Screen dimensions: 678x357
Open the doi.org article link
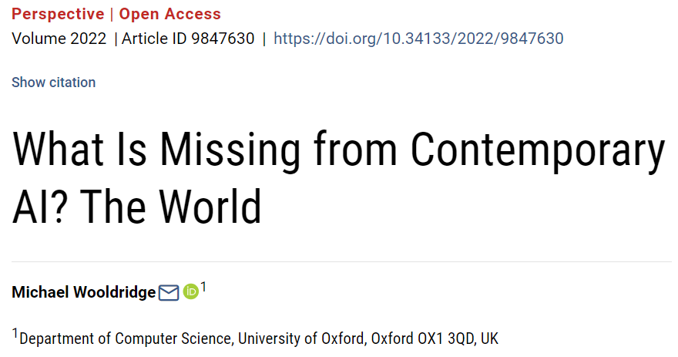(418, 39)
